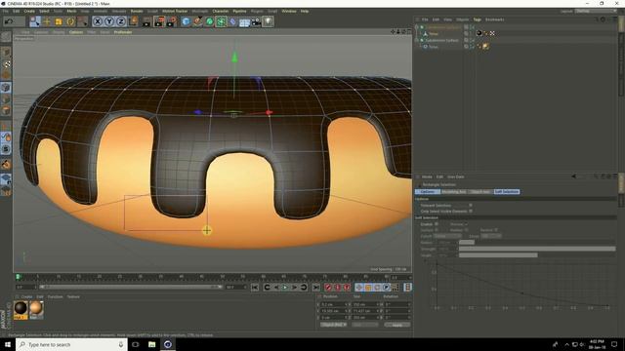The image size is (625, 351).
Task: Open the Mesh menu in the menu bar
Action: (71, 11)
